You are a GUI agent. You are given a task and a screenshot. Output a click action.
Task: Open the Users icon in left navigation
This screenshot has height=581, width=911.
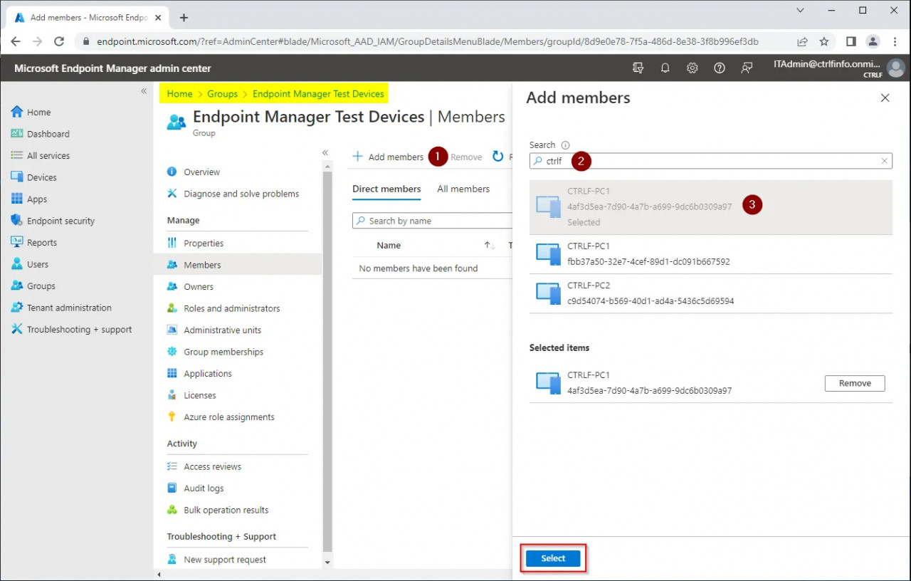click(17, 264)
